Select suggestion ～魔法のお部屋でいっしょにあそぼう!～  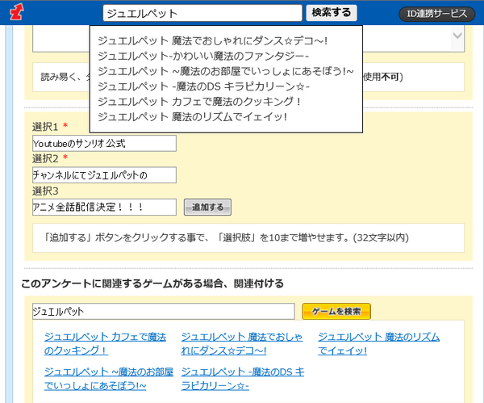(226, 71)
